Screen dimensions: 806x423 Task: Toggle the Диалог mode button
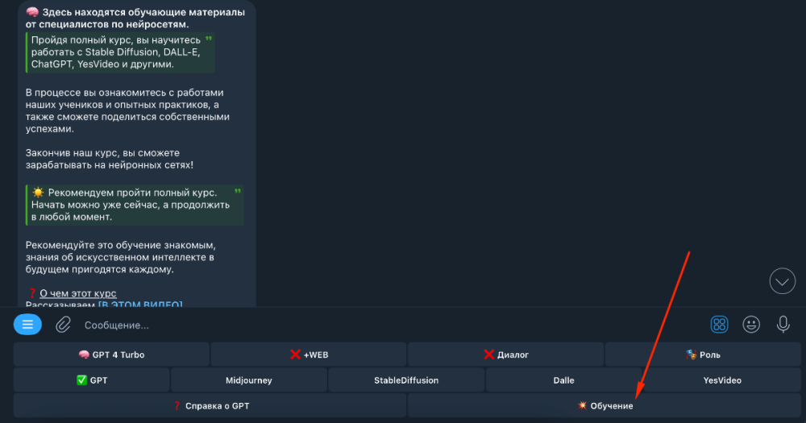tap(505, 355)
